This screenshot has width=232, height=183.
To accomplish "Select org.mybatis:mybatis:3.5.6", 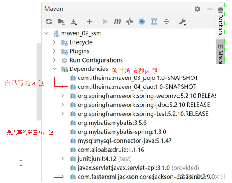I will point(112,123).
